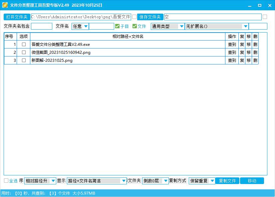Click the 操作 column header

(x=232, y=37)
